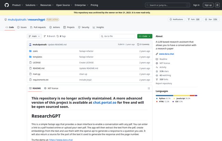
Task: Focus the Go to file input
Action: [x=117, y=36]
